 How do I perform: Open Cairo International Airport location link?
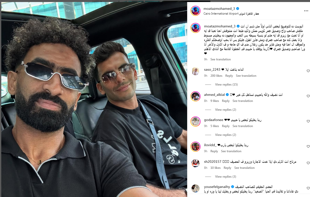click(231, 14)
